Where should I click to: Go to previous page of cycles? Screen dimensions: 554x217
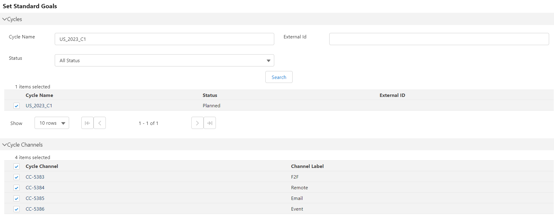(100, 123)
